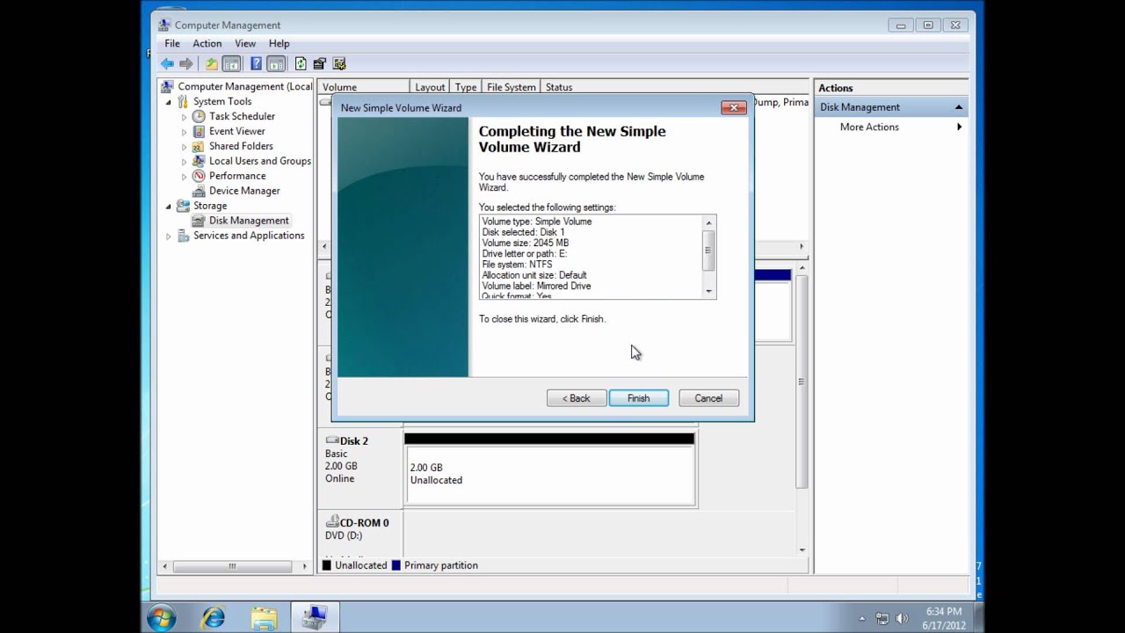Expand the Services and Applications node
Screen dimensions: 1125x633
(169, 236)
